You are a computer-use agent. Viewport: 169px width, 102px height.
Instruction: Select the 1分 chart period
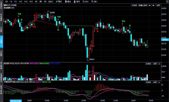11,1
